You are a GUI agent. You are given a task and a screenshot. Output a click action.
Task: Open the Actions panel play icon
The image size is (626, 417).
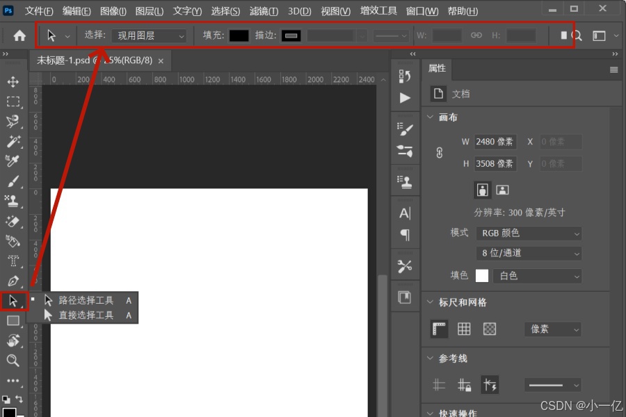[405, 98]
